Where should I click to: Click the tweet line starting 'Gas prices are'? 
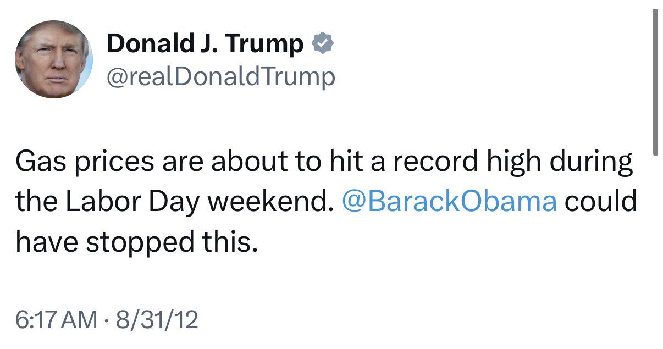click(324, 163)
